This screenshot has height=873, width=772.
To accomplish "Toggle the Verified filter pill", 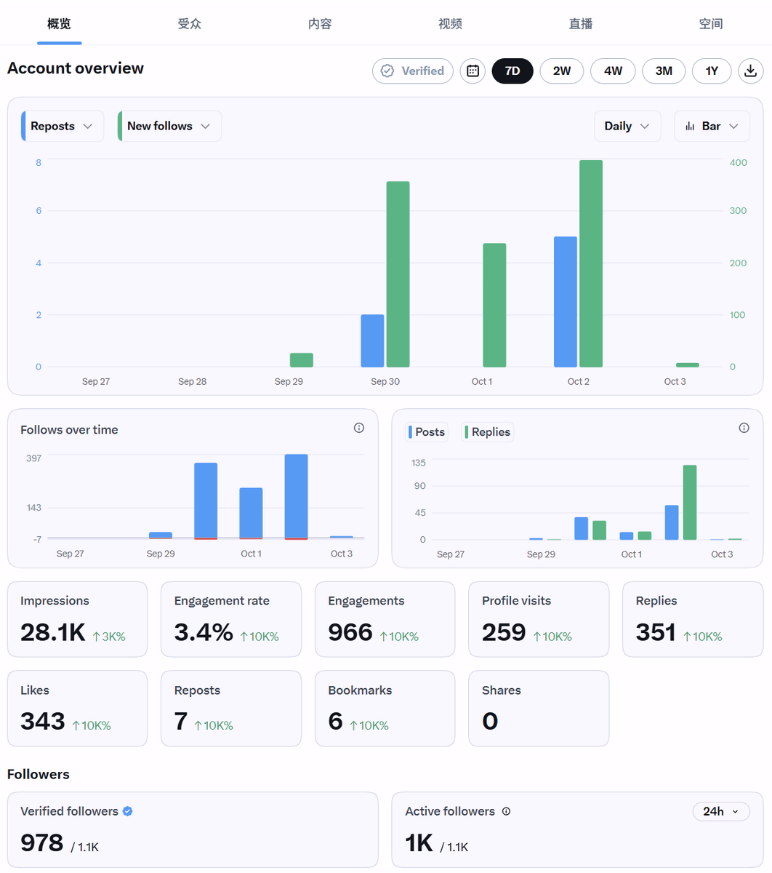I will tap(413, 71).
